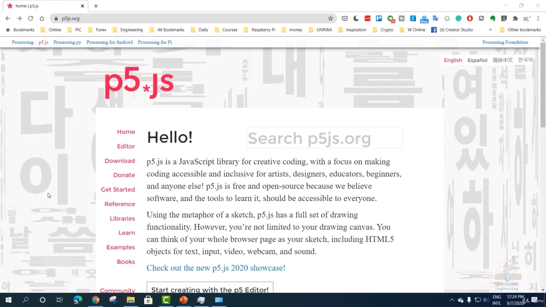This screenshot has height=307, width=546.
Task: Open the Crypto bookmarks folder
Action: [x=383, y=30]
